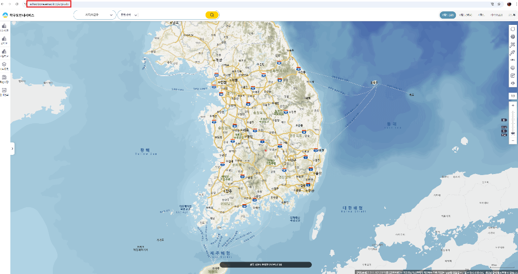This screenshot has width=518, height=274.
Task: Click the edit note icon
Action: (x=513, y=75)
